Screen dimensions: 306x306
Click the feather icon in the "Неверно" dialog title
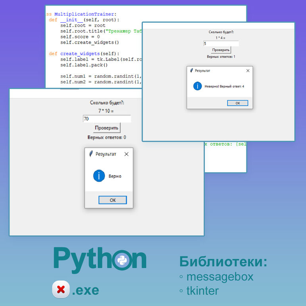tap(191, 70)
